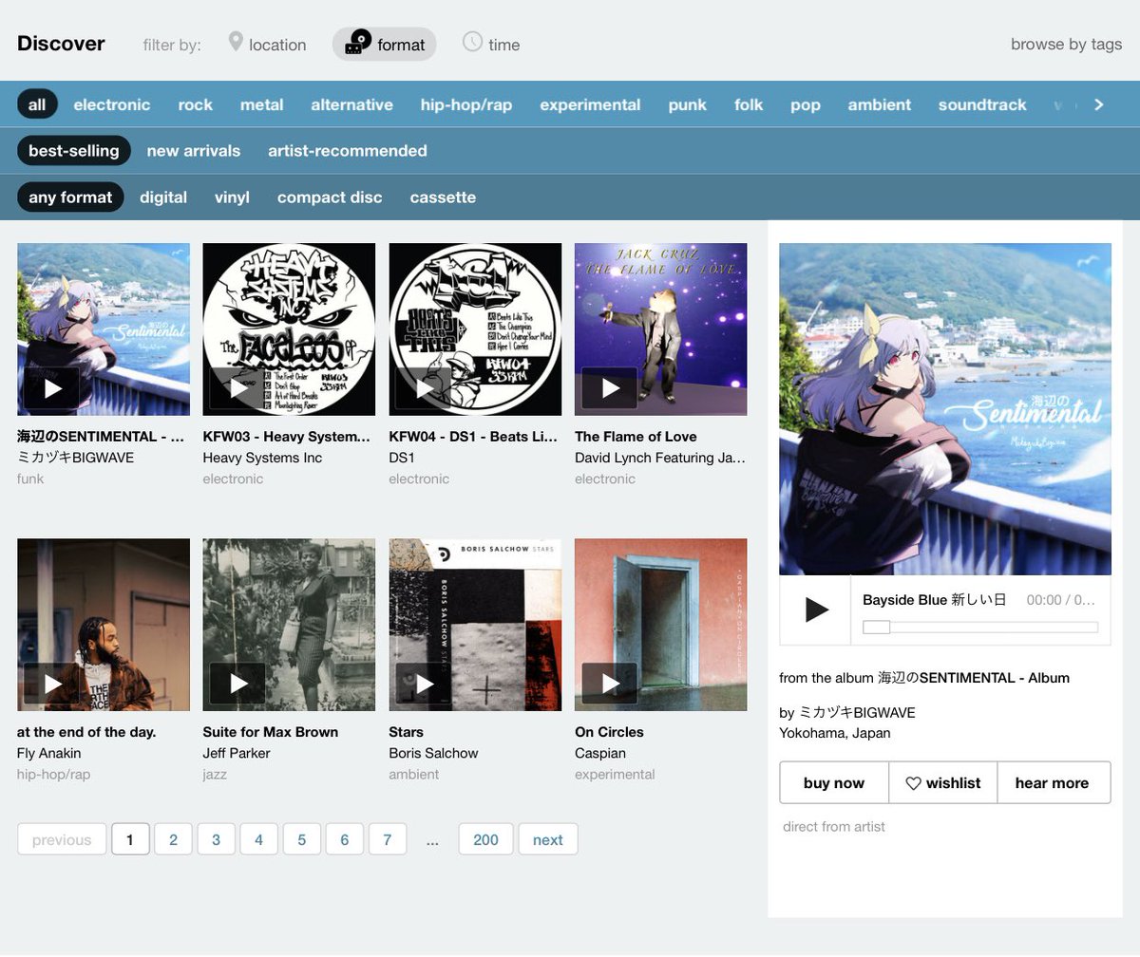Click the 'Jeff Parker' artist text

click(237, 753)
